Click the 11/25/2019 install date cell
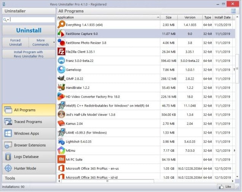The image size is (242, 192). (223, 25)
